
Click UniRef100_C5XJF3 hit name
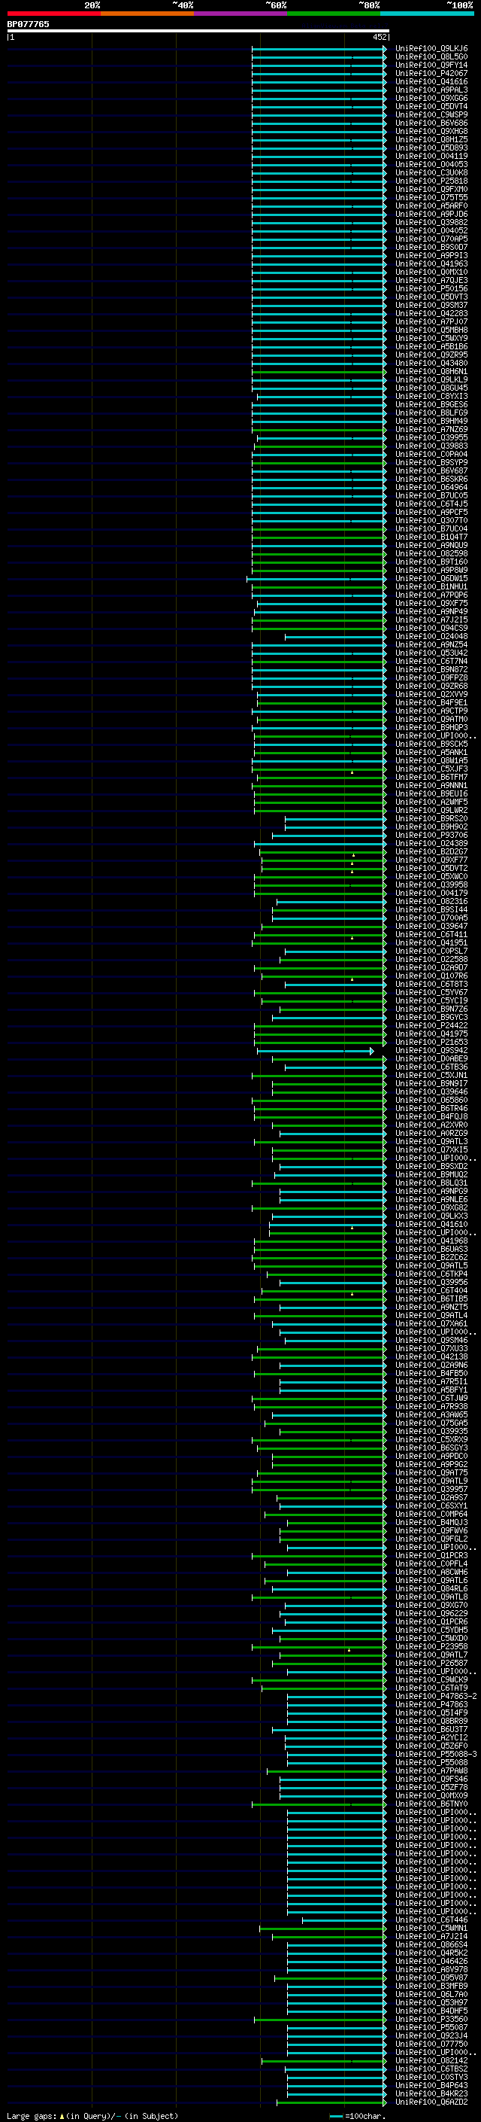pyautogui.click(x=431, y=769)
